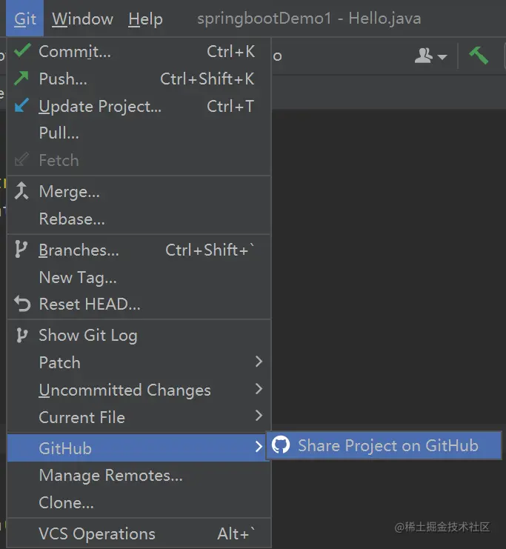Choose Rebase from the Git menu

(71, 219)
